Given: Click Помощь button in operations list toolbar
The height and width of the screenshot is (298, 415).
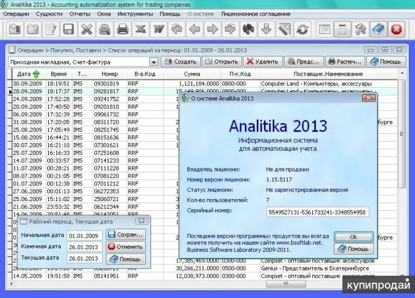Looking at the screenshot, I should [386, 62].
